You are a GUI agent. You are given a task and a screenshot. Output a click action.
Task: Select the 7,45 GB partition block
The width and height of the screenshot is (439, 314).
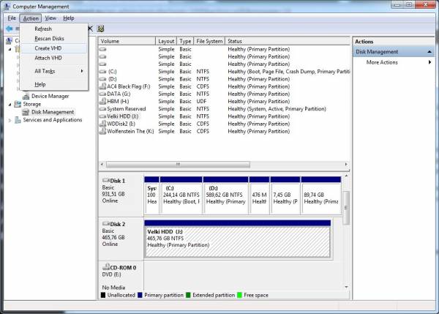point(285,195)
